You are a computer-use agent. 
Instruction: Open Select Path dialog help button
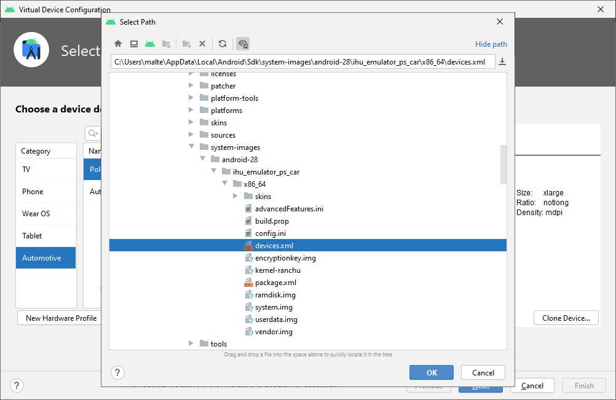[117, 372]
